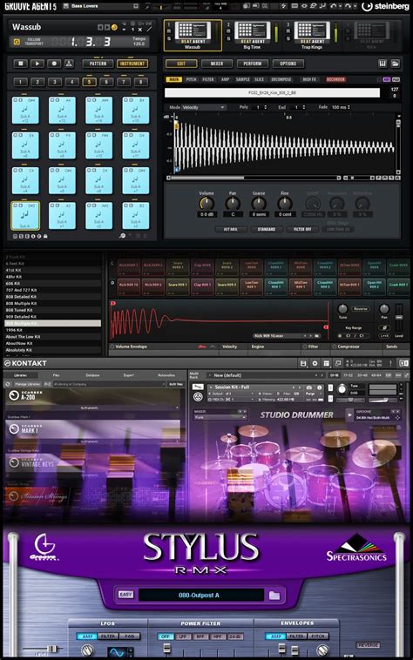Select 909 Detailed Kit in kit list
413x660 pixels.
pyautogui.click(x=21, y=317)
